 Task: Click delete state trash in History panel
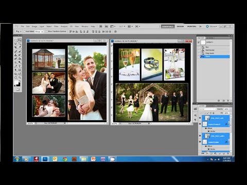click(x=228, y=101)
